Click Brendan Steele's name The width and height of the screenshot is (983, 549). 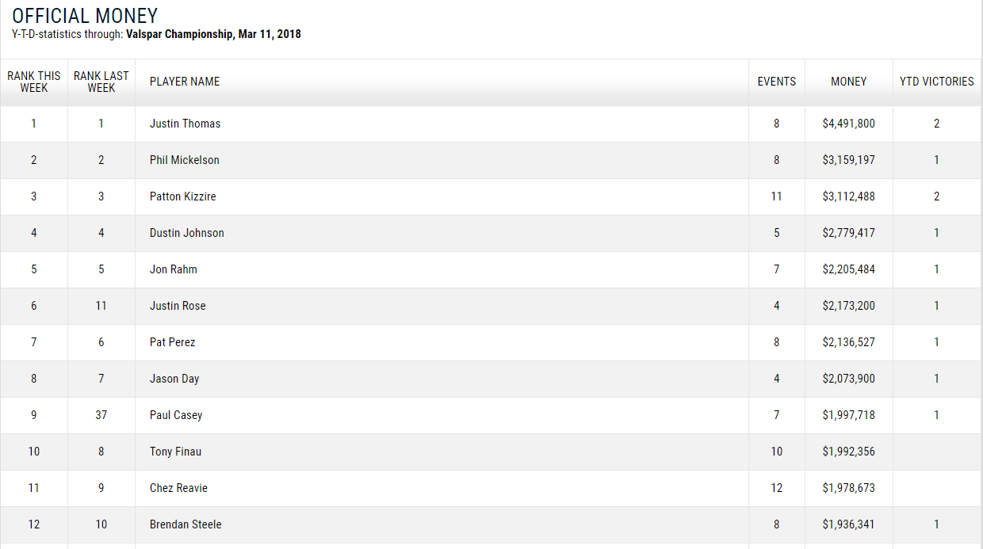tap(186, 524)
